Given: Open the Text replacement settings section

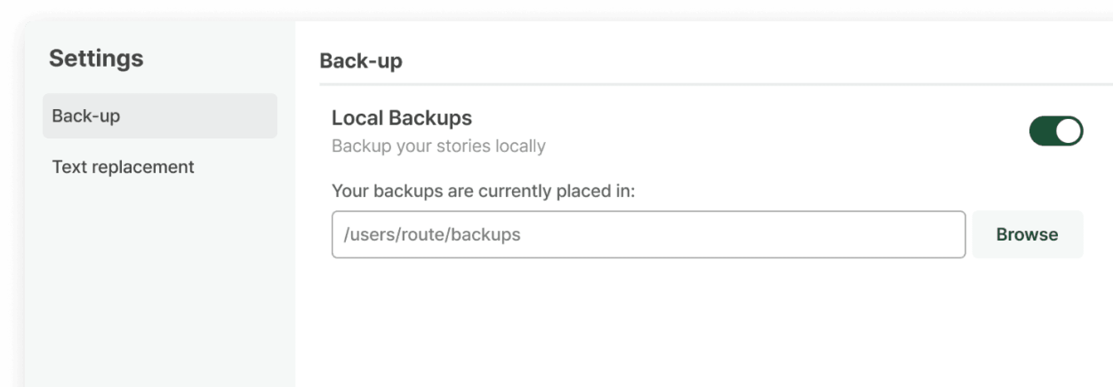Looking at the screenshot, I should click(x=123, y=167).
